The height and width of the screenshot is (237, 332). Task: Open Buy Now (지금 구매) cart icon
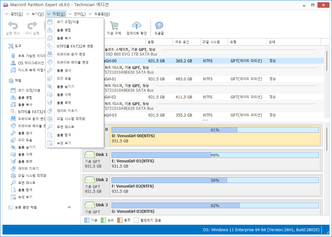[x=114, y=26]
